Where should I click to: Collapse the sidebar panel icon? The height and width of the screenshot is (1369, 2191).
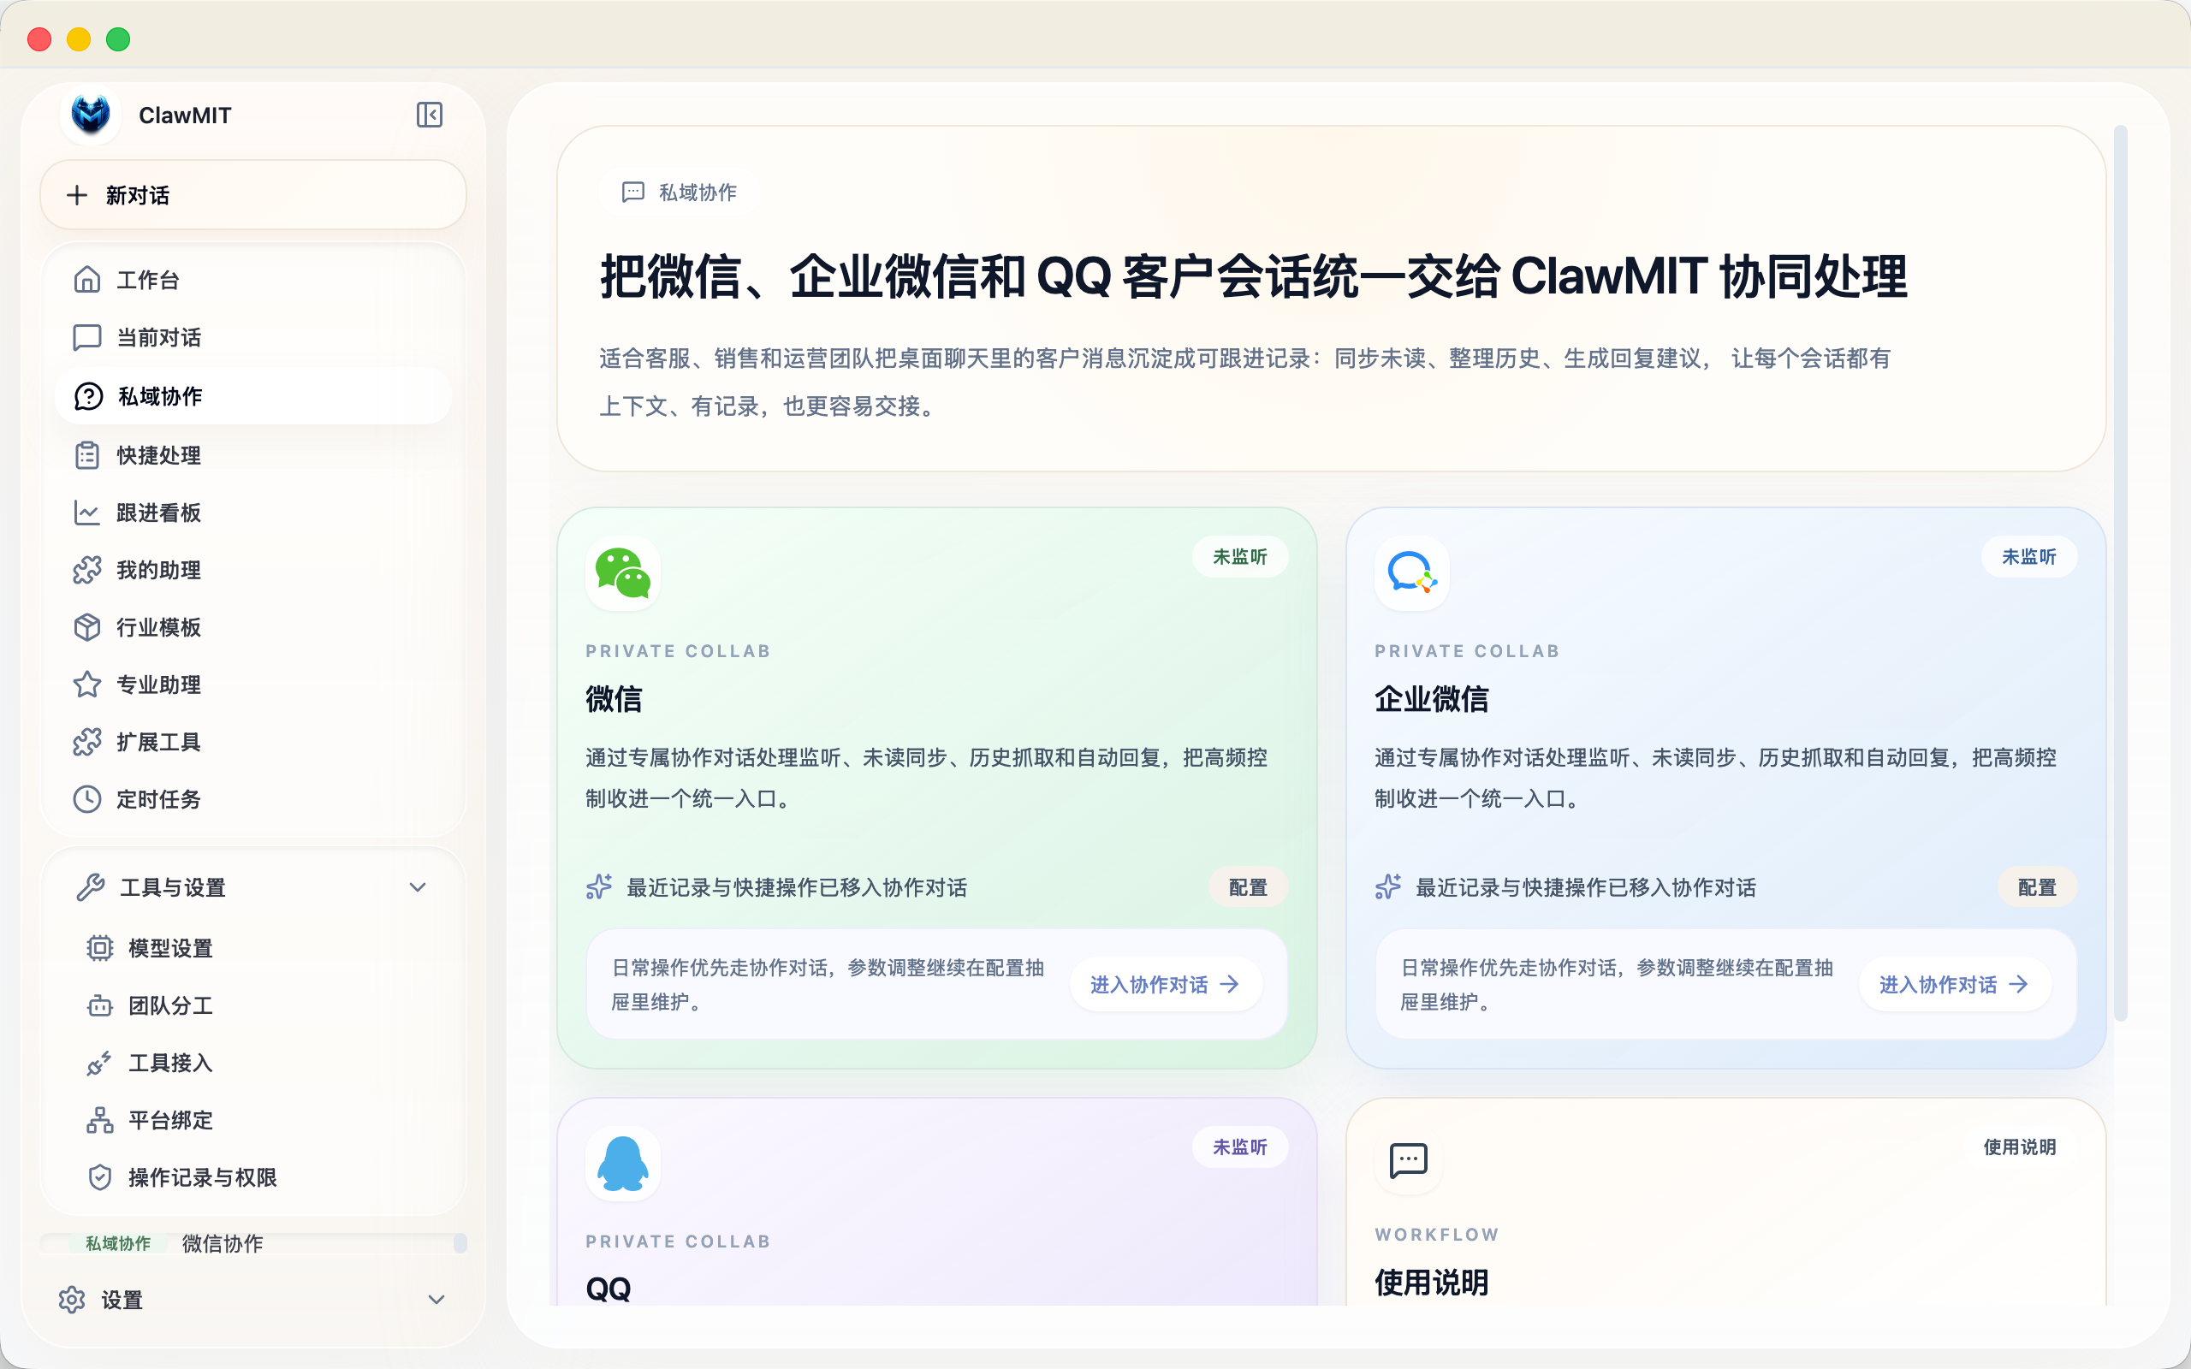[429, 115]
